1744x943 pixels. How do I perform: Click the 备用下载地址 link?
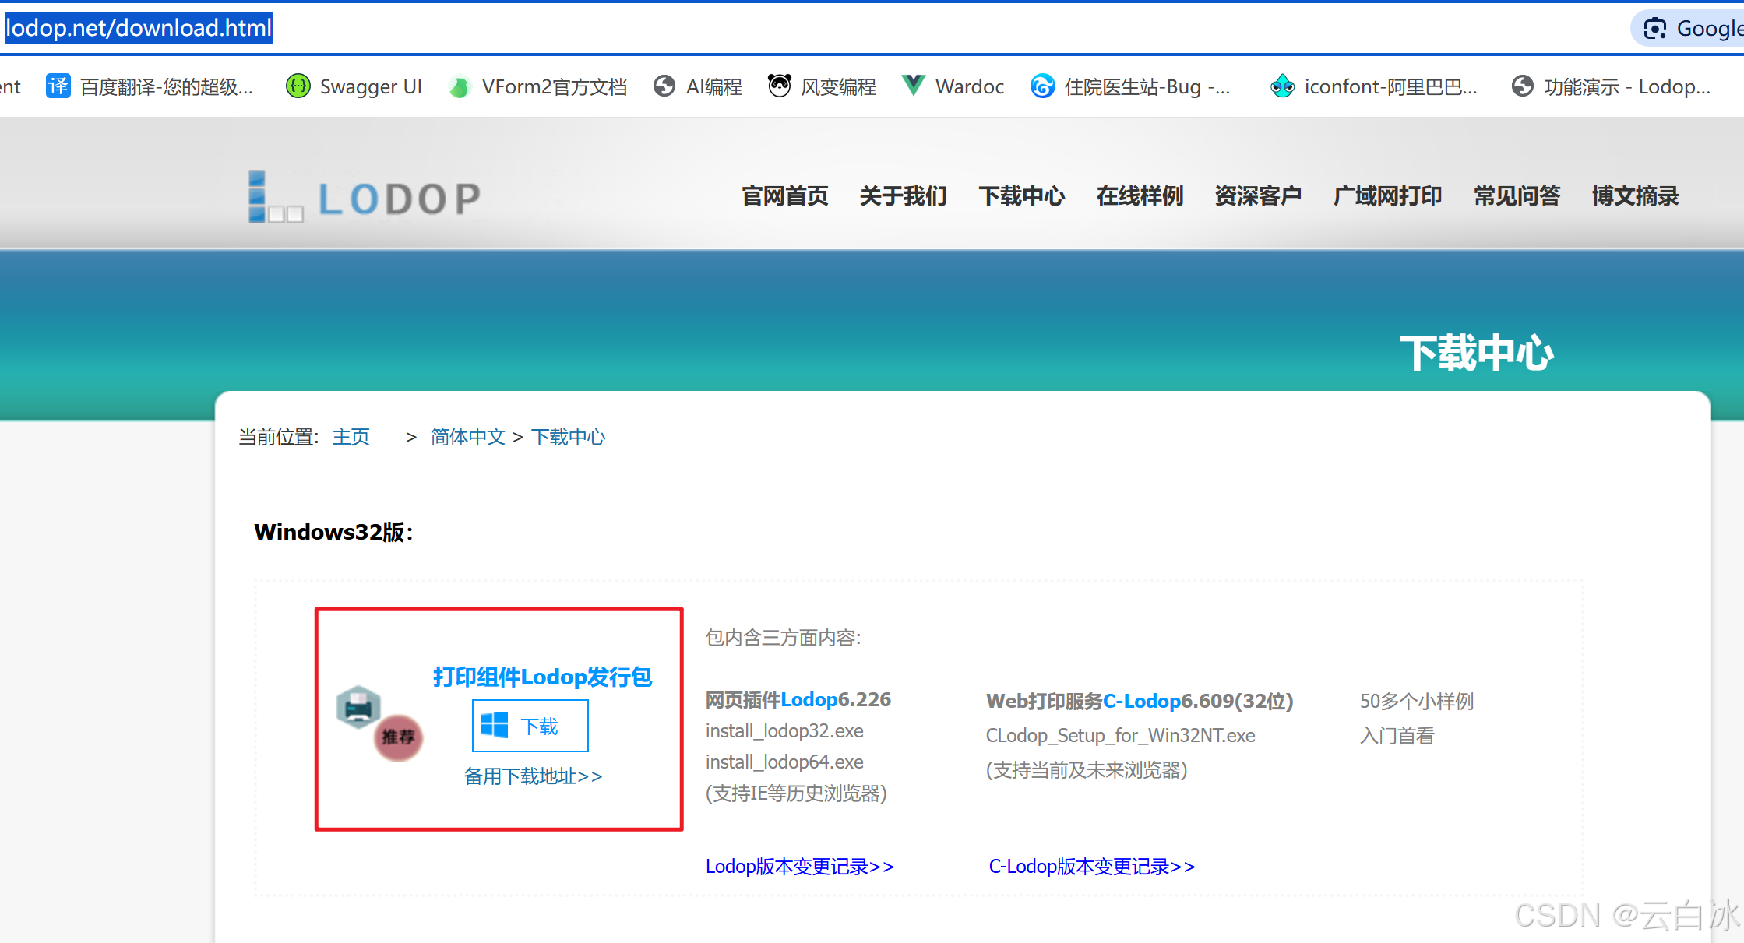click(x=533, y=776)
